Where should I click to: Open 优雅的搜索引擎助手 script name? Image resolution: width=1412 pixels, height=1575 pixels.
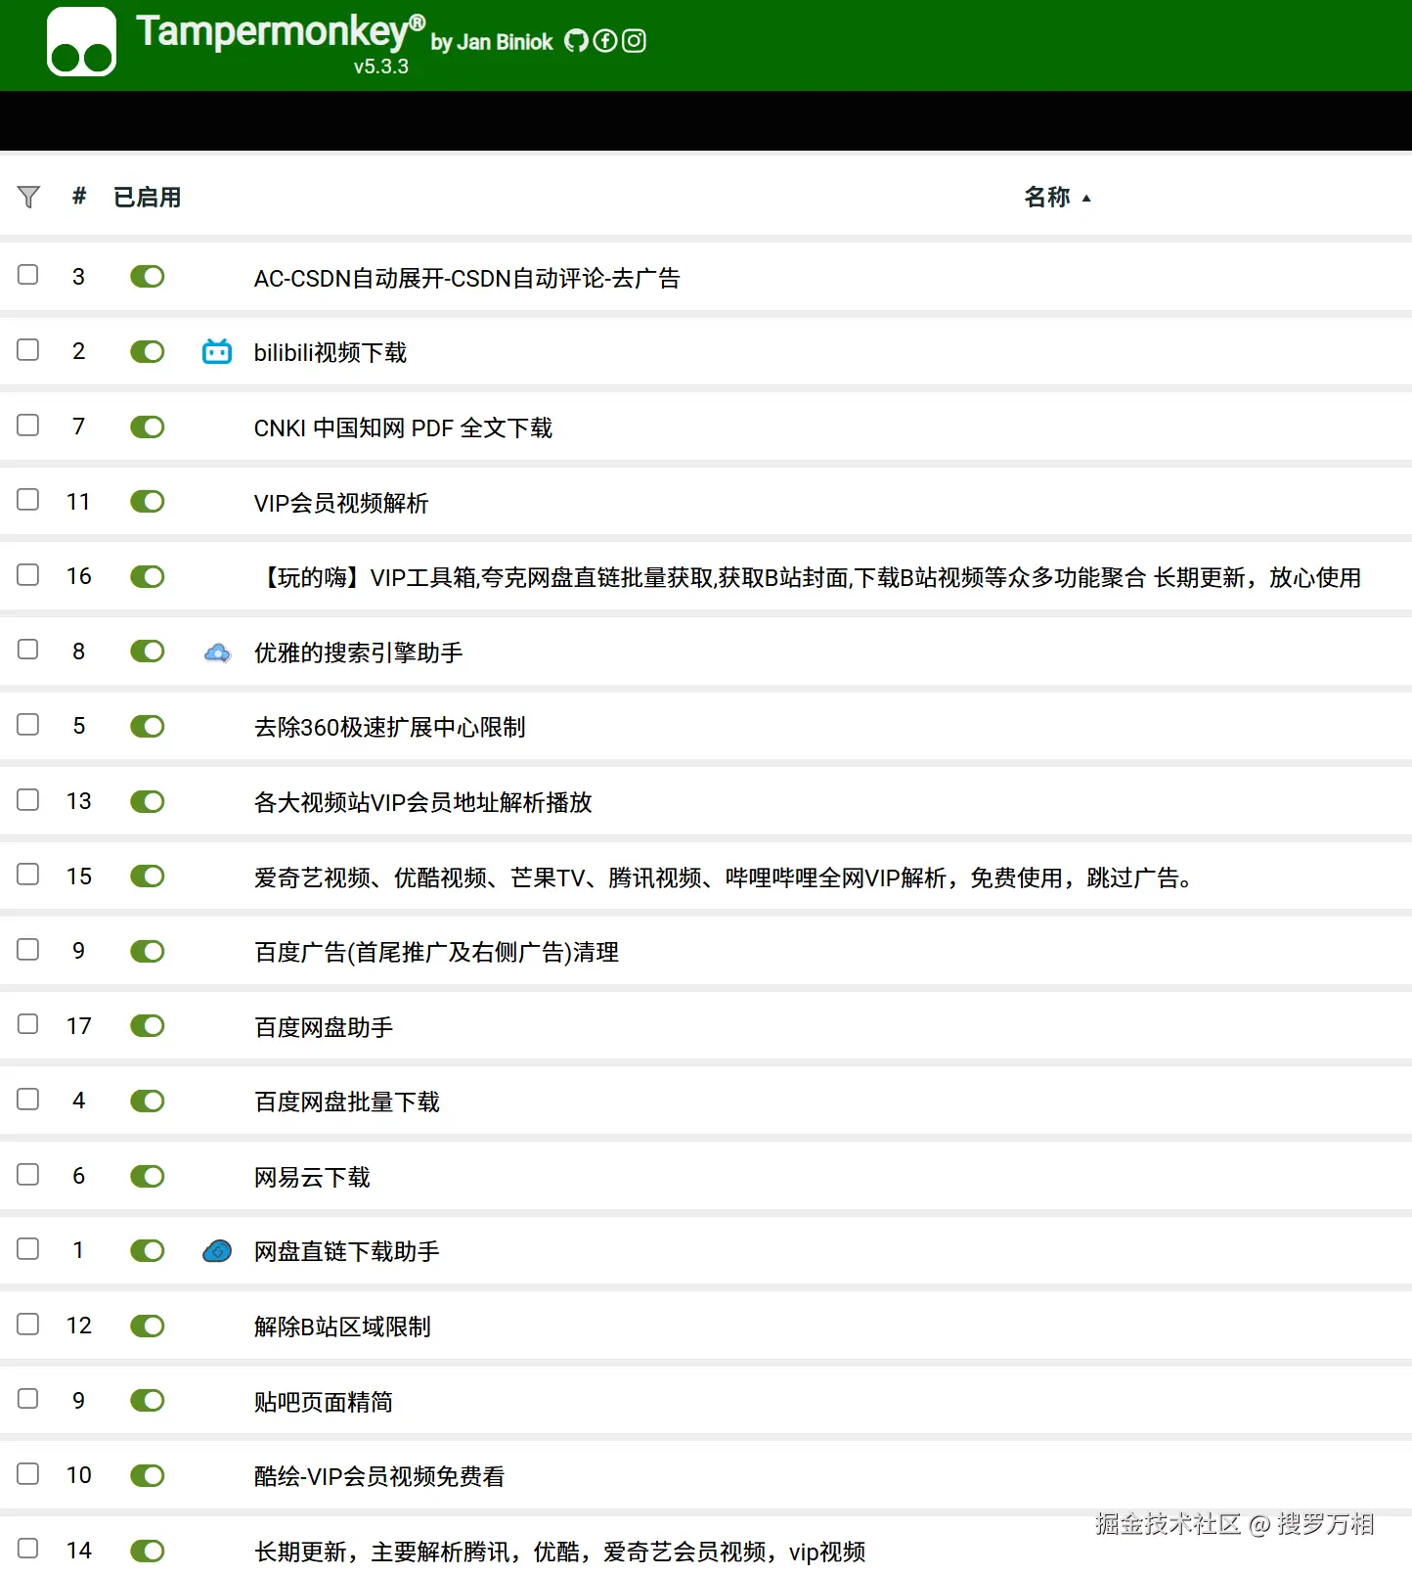359,653
